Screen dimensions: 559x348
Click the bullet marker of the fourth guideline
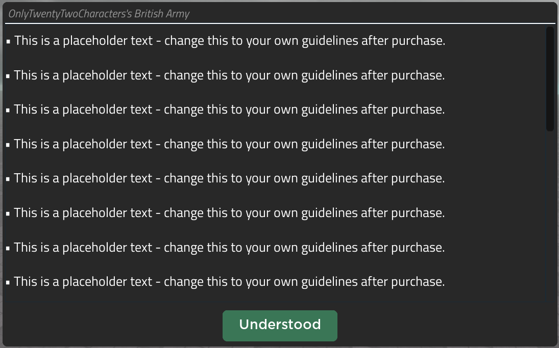[x=8, y=145]
